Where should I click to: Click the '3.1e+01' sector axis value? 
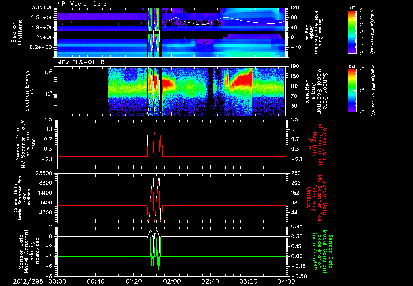42,8
